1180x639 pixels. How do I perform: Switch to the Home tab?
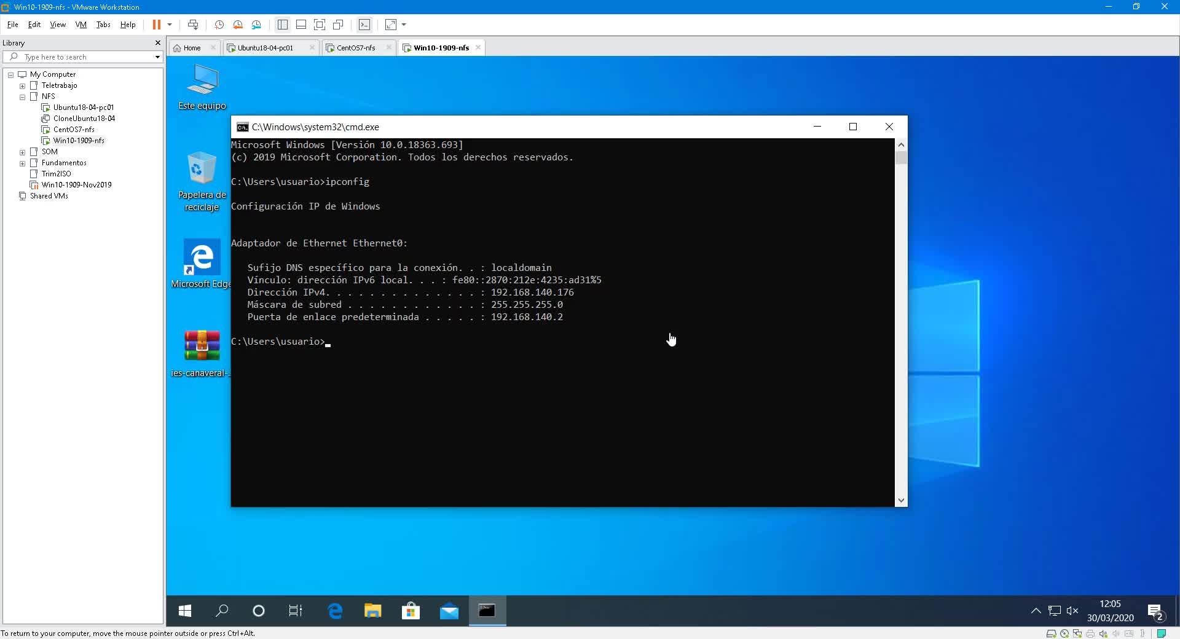click(192, 47)
